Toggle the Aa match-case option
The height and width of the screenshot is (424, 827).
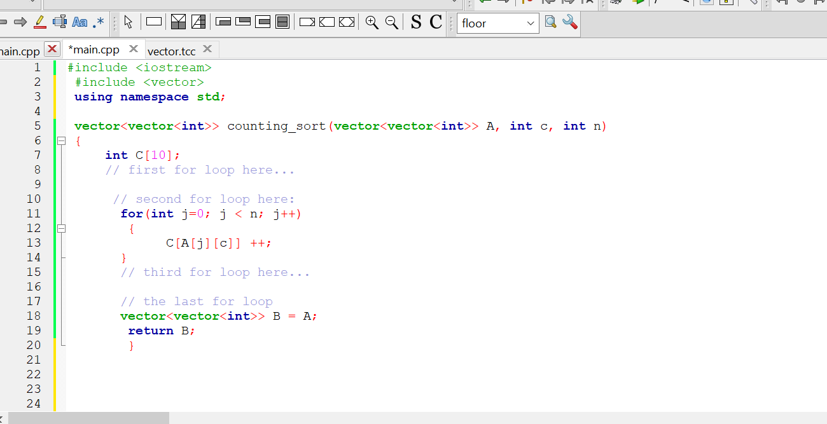[80, 22]
